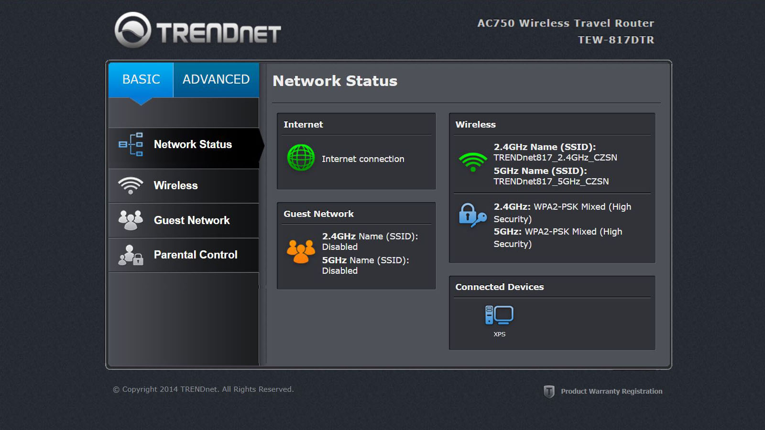Click the TEW-817DTR model text
The image size is (765, 430).
pos(616,40)
